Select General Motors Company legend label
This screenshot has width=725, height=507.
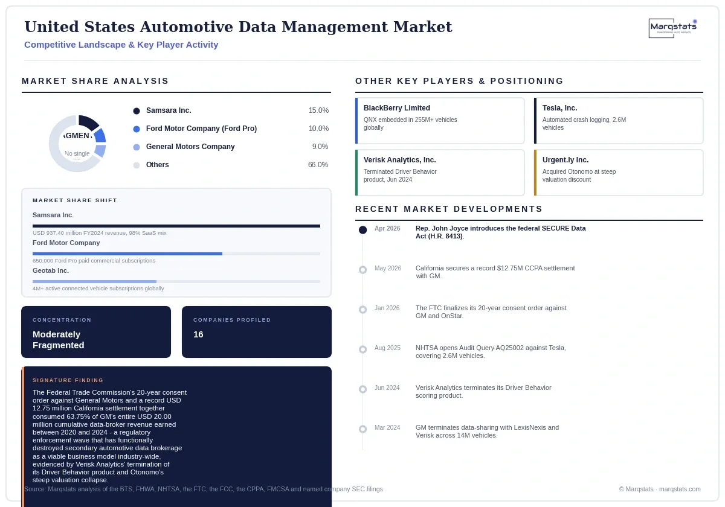pos(190,147)
